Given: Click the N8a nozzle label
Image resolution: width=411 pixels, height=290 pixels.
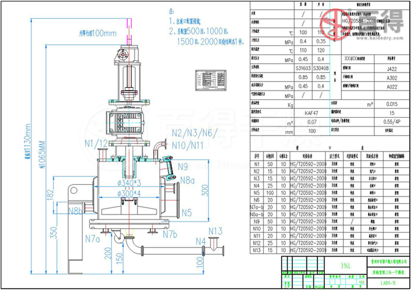Looking at the screenshot, I should coord(187,181).
